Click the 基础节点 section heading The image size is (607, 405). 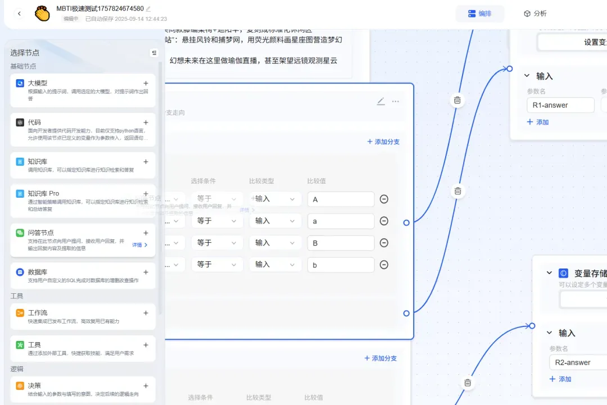23,66
